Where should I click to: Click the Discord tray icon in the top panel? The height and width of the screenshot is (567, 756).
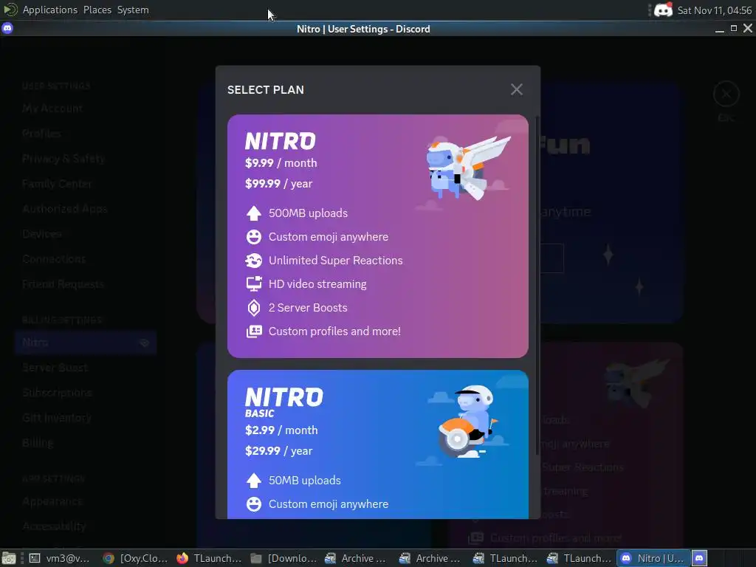point(664,10)
